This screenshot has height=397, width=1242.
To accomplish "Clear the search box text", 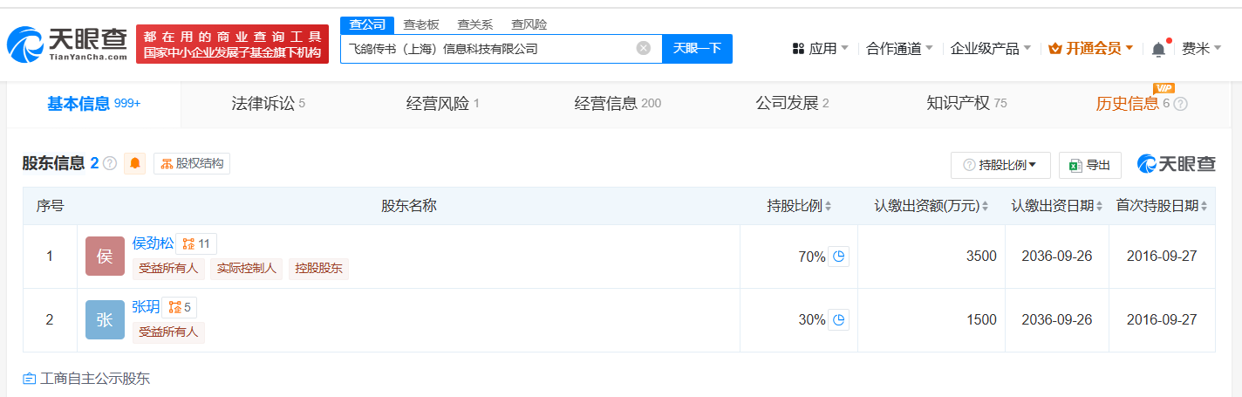I will pyautogui.click(x=644, y=48).
